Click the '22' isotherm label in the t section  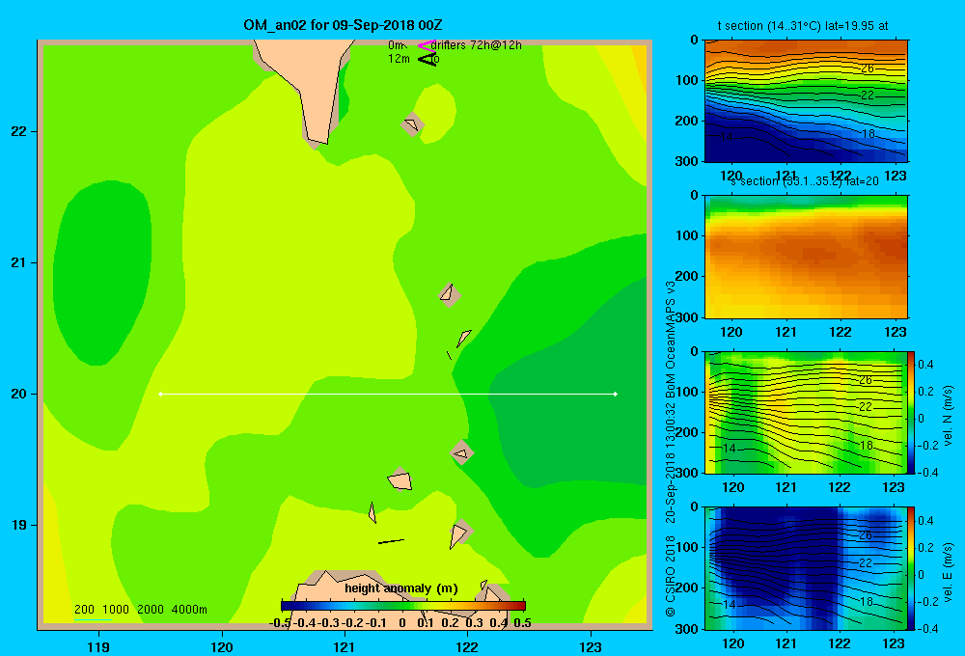click(x=868, y=96)
